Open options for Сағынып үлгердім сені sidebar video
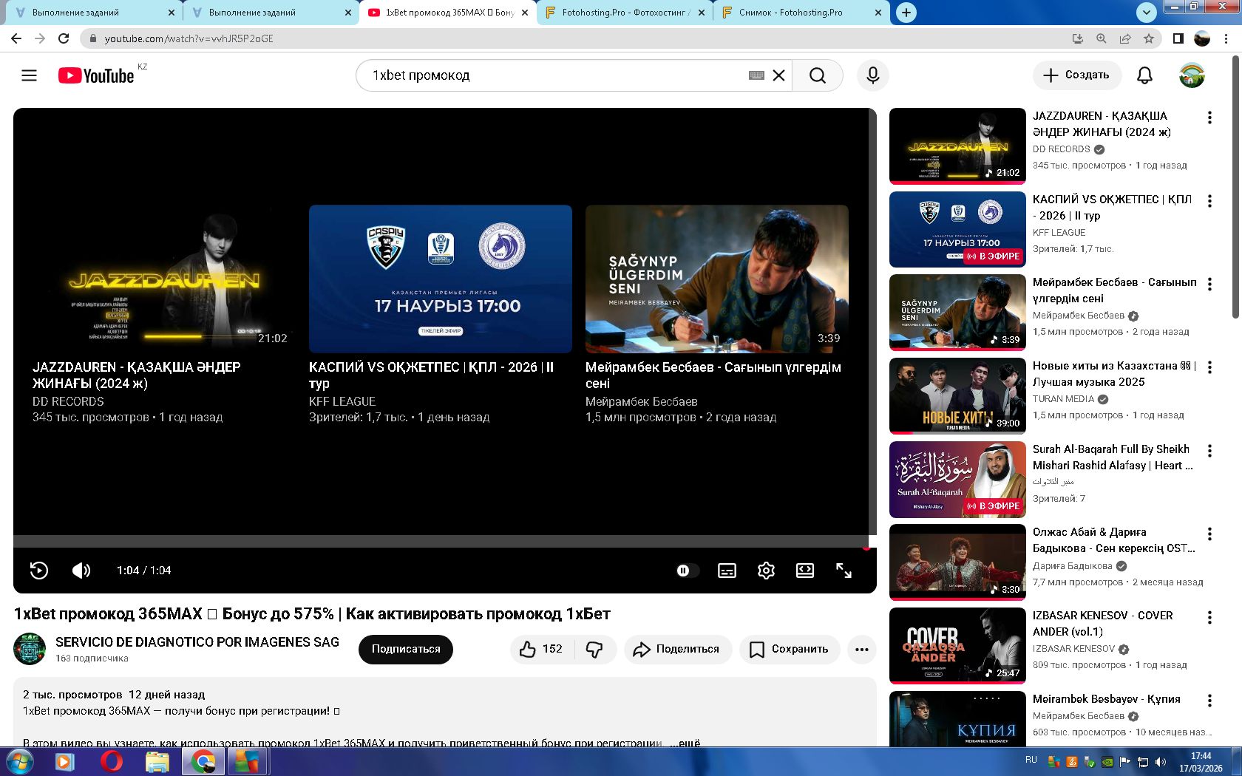Viewport: 1242px width, 776px height. click(1209, 284)
